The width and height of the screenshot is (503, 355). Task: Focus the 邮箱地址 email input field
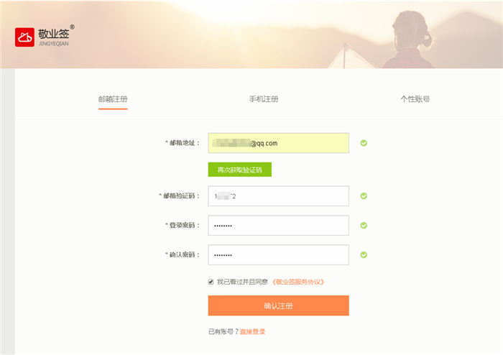278,143
